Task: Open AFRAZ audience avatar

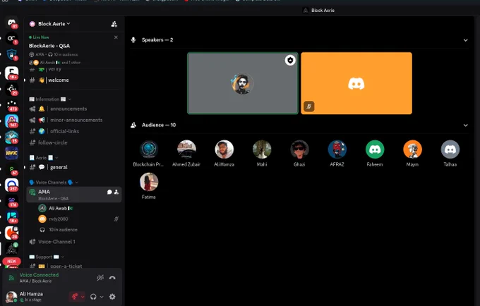Action: [x=337, y=149]
